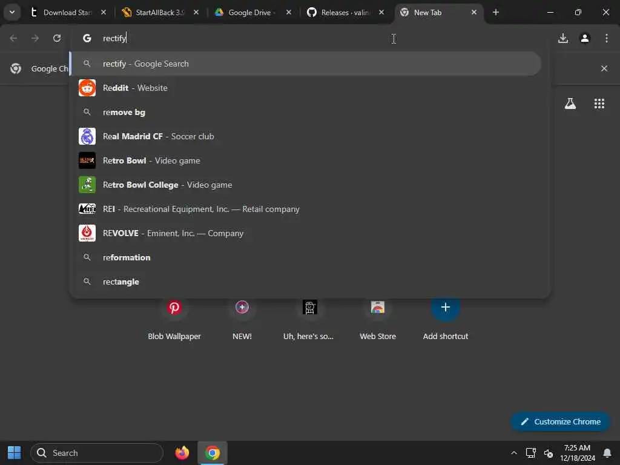
Task: Click the Retro Bowl game icon
Action: 87,160
